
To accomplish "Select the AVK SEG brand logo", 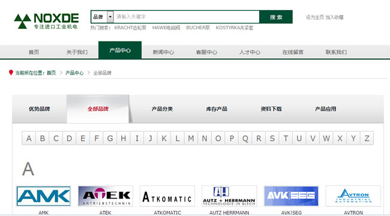I will pos(291,196).
